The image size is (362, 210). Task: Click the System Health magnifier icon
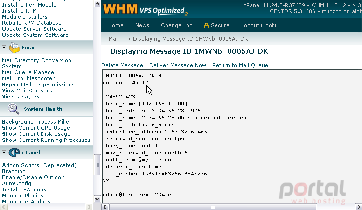click(x=14, y=109)
